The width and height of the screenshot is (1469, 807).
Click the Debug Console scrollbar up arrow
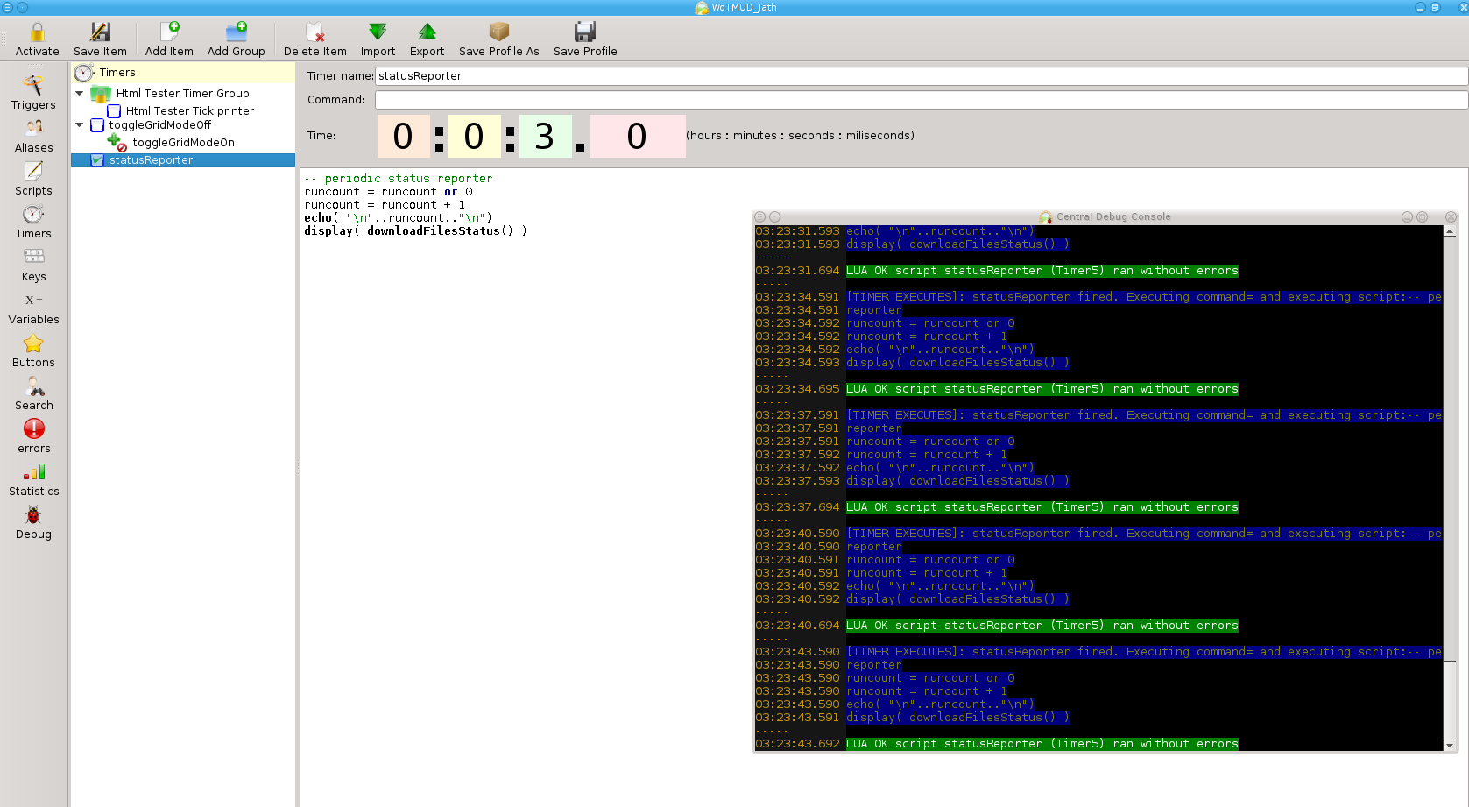click(x=1450, y=232)
